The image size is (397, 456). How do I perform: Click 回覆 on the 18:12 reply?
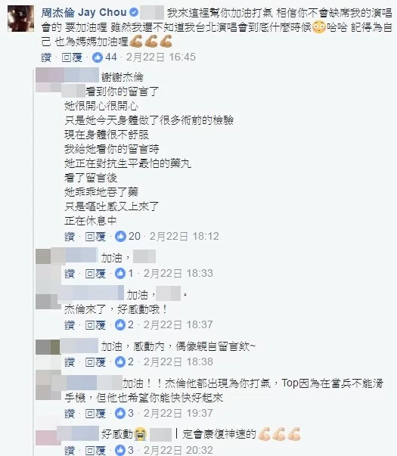coord(95,237)
